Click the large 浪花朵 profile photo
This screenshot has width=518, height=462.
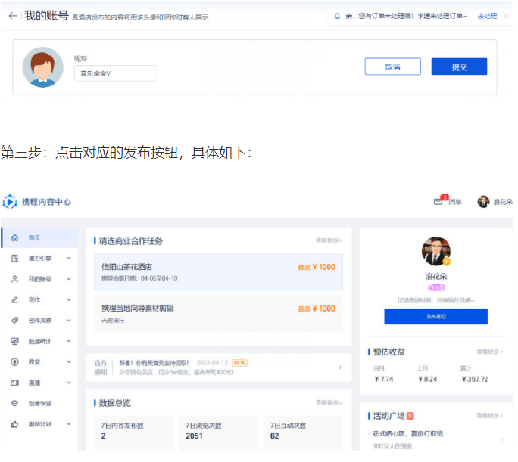pos(435,251)
